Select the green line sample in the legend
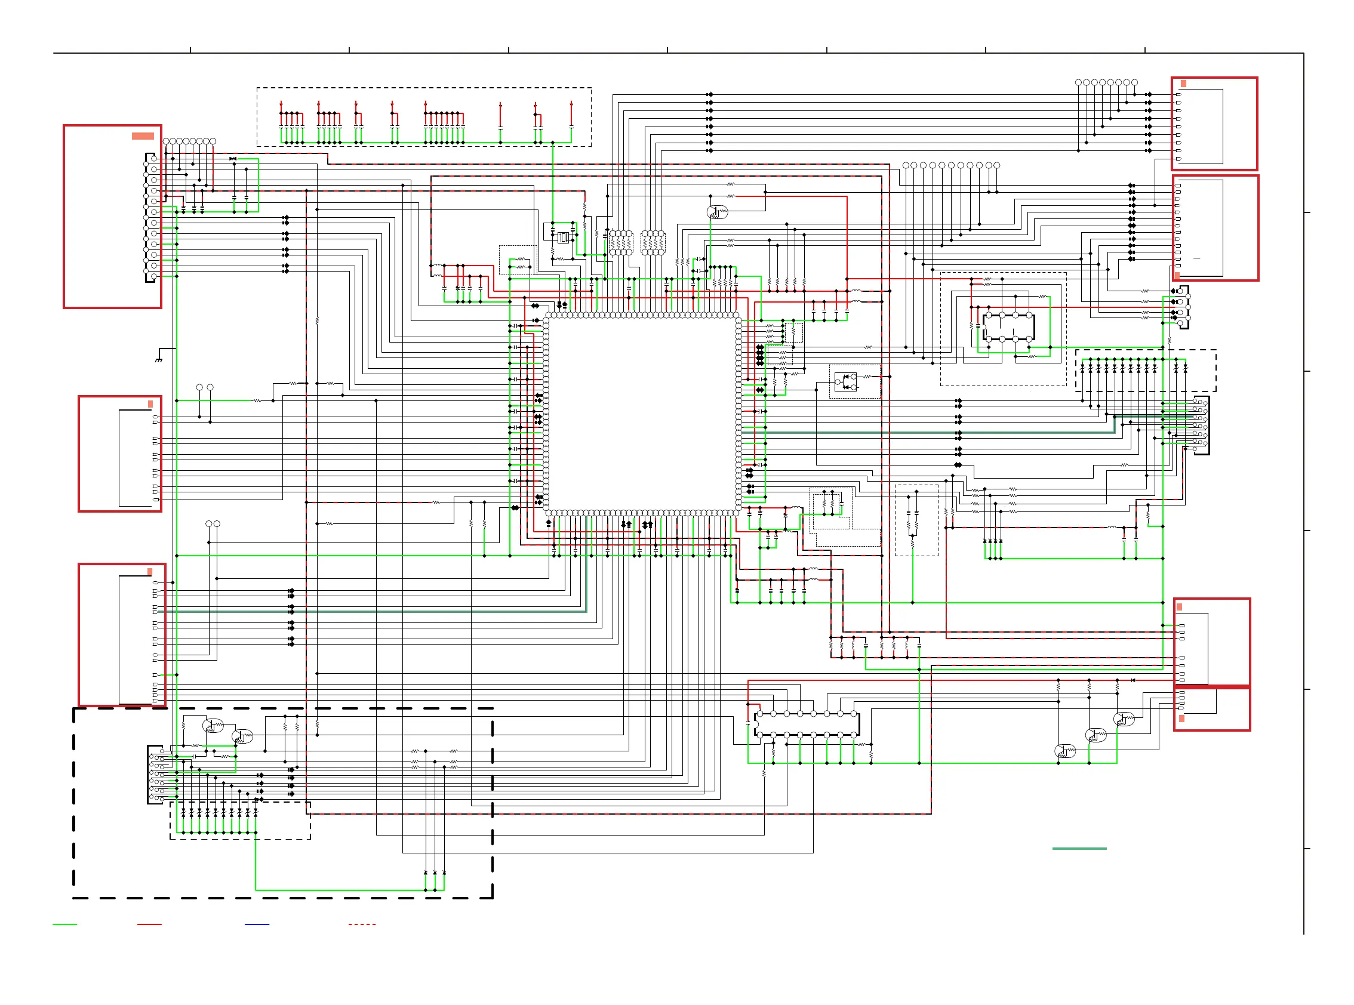Image resolution: width=1354 pixels, height=1005 pixels. [65, 924]
